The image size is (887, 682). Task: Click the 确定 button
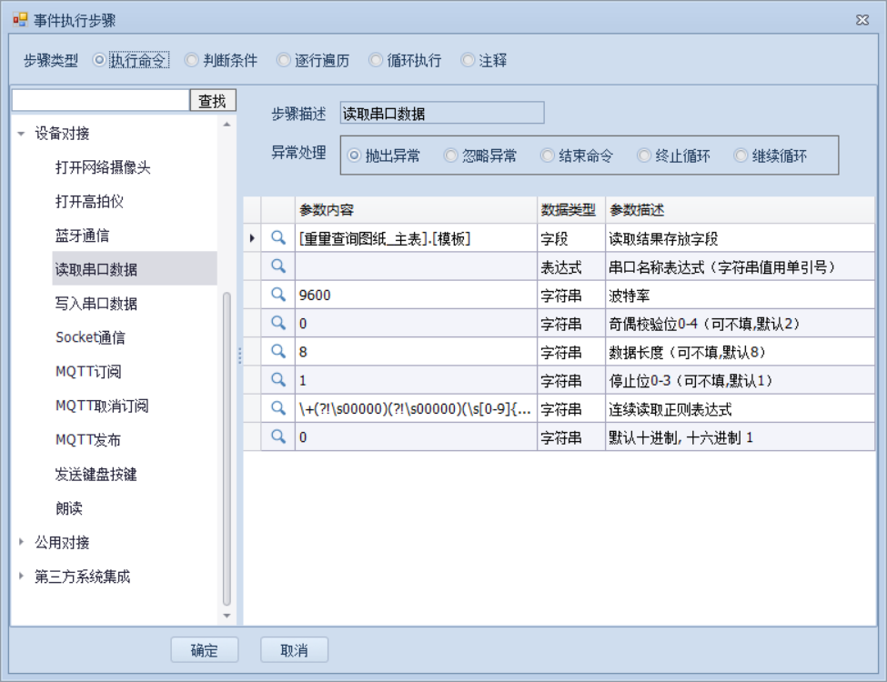(x=205, y=650)
